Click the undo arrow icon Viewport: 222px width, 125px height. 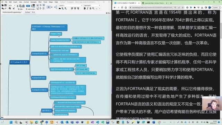(2, 8)
